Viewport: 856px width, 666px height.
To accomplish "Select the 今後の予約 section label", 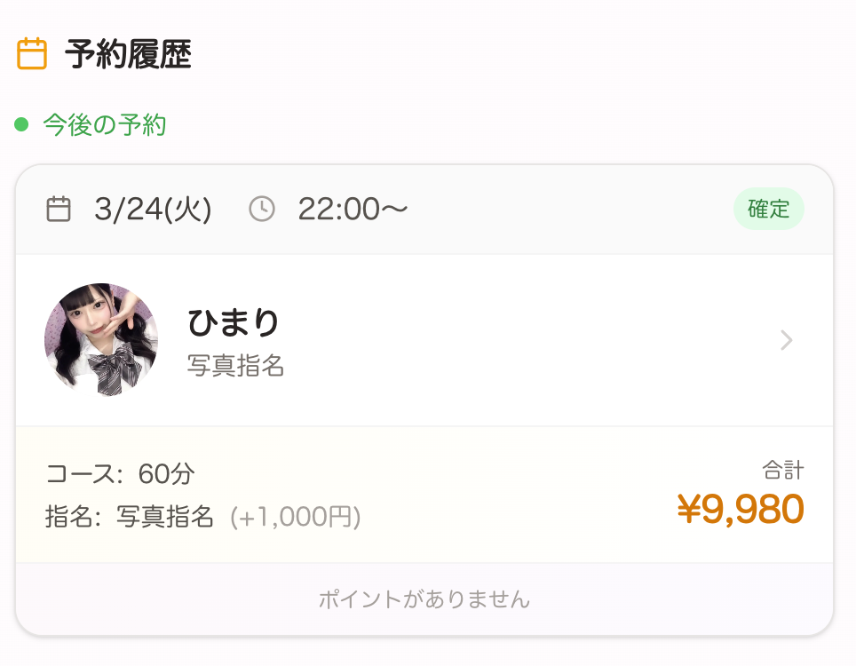I will (x=105, y=125).
